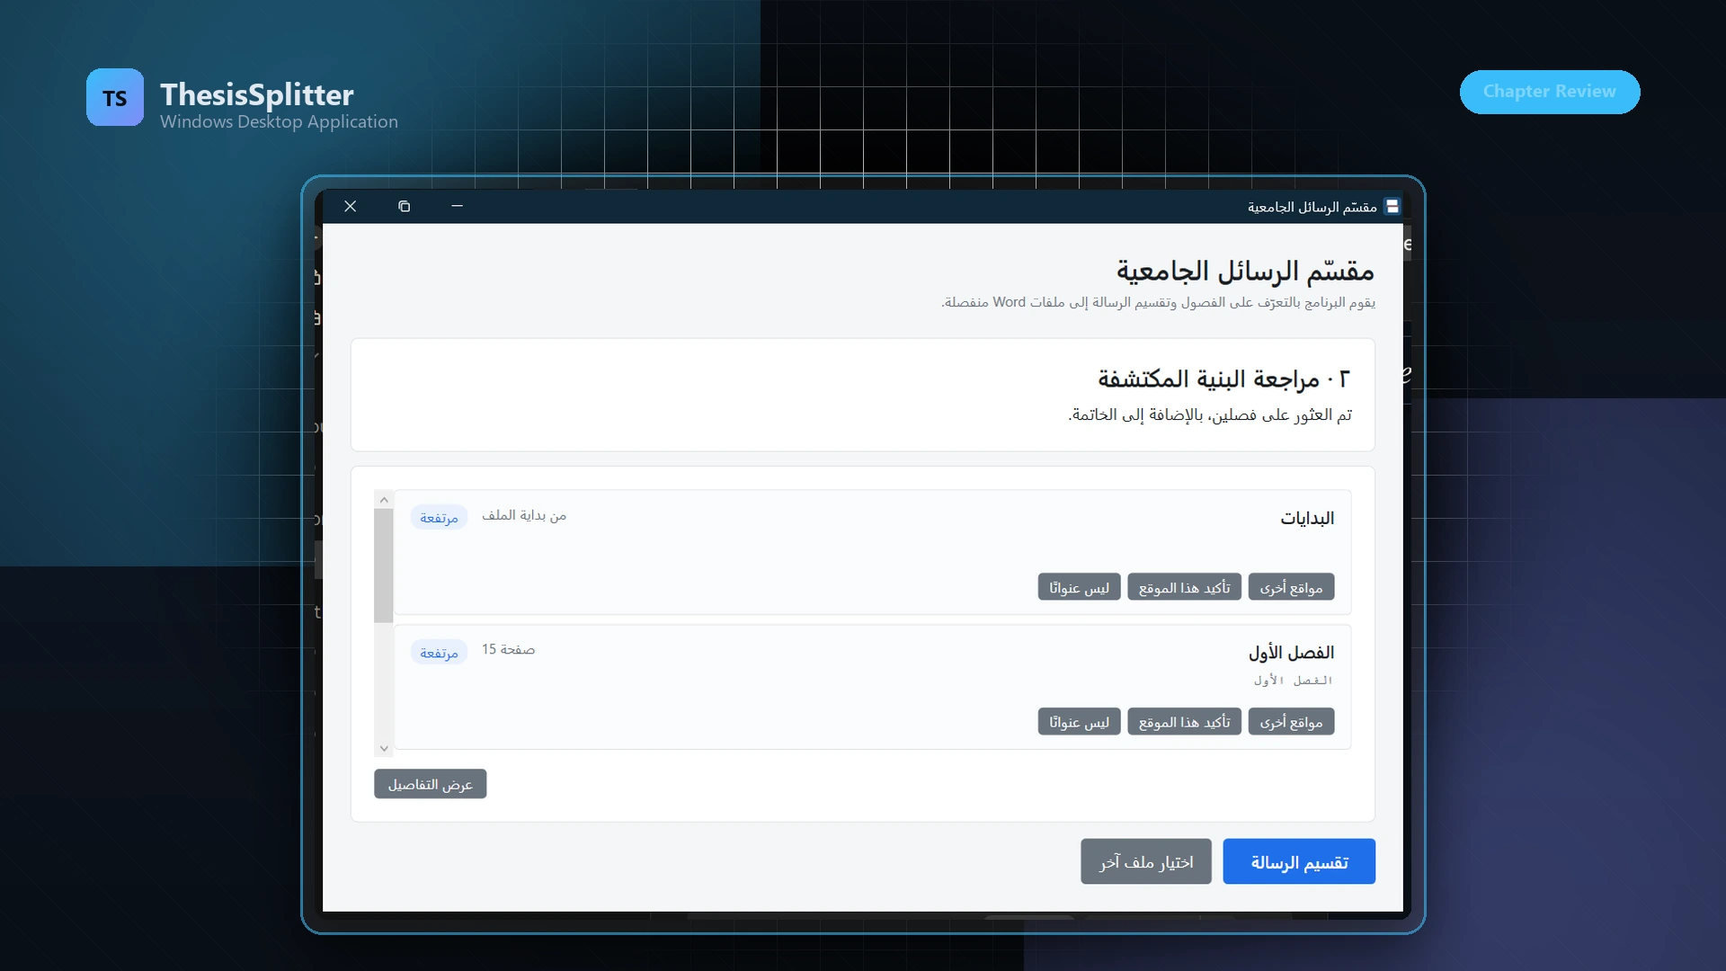Viewport: 1726px width, 971px height.
Task: Close the مقسم الرسائل الجامعية window
Action: [x=351, y=207]
